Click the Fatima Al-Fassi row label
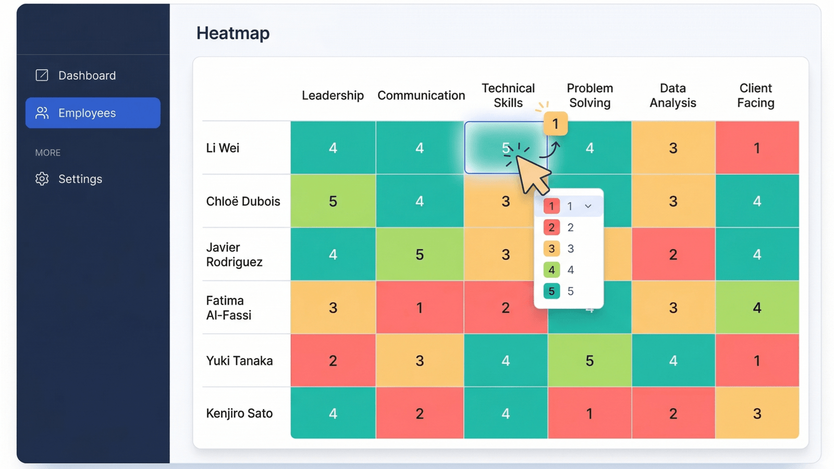The image size is (834, 469). (229, 308)
